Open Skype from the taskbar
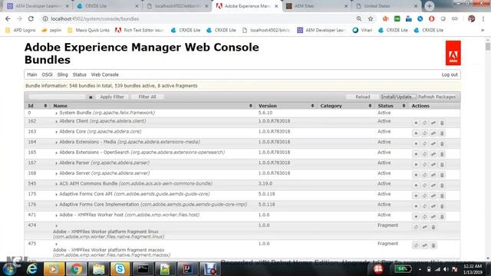The height and width of the screenshot is (276, 491). point(120,269)
